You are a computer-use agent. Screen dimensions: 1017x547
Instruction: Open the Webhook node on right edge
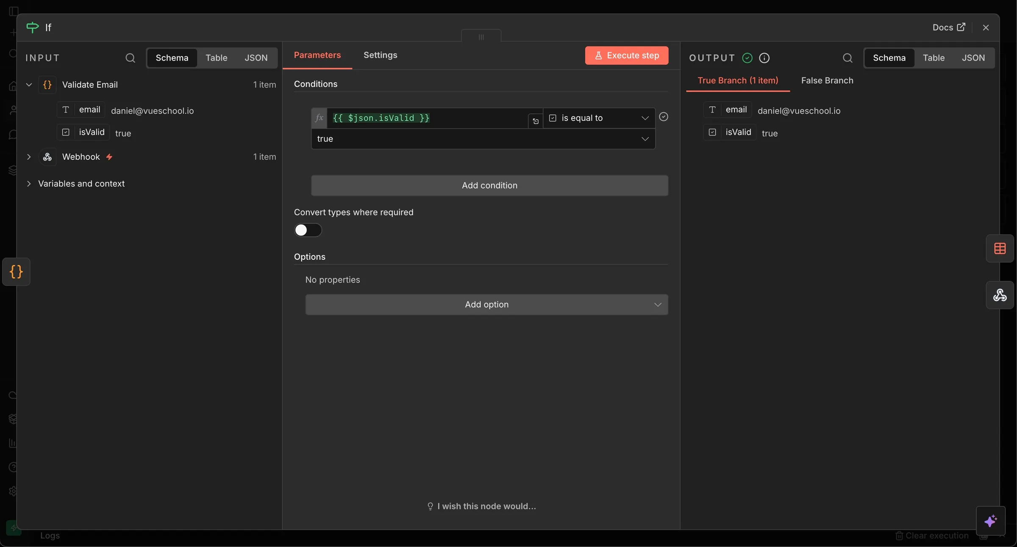[1000, 295]
